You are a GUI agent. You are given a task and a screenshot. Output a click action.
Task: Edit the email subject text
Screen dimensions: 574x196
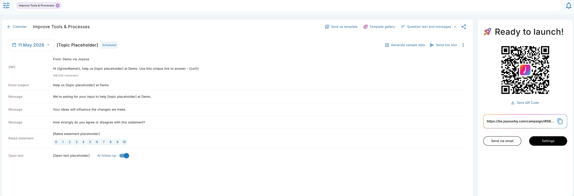(81, 85)
